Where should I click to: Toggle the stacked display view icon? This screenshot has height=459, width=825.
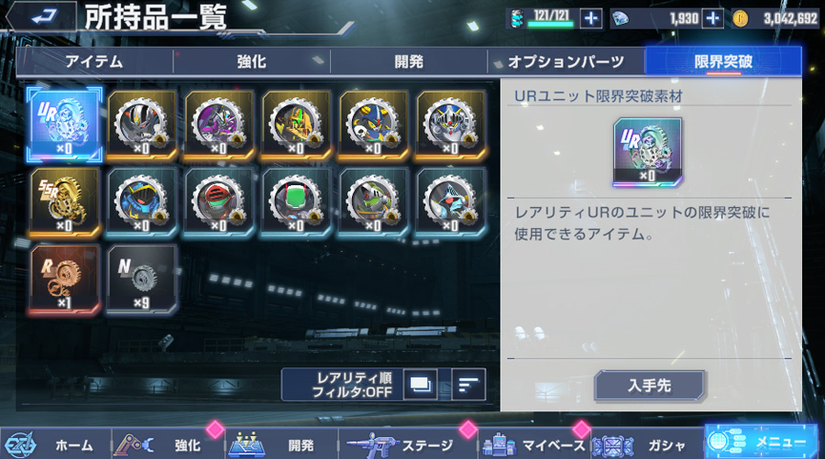click(x=421, y=385)
